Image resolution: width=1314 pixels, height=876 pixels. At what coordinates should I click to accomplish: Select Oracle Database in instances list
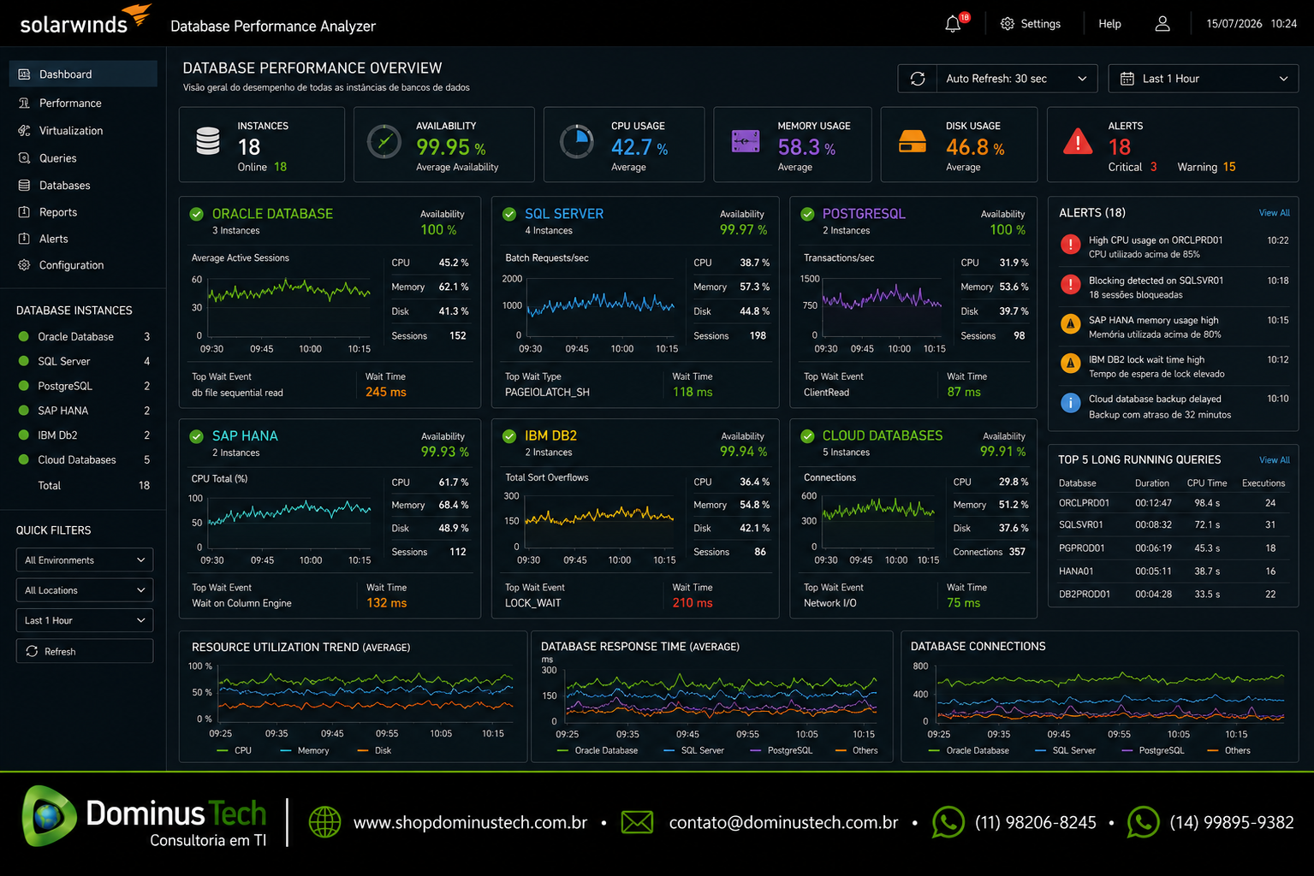[x=84, y=337]
